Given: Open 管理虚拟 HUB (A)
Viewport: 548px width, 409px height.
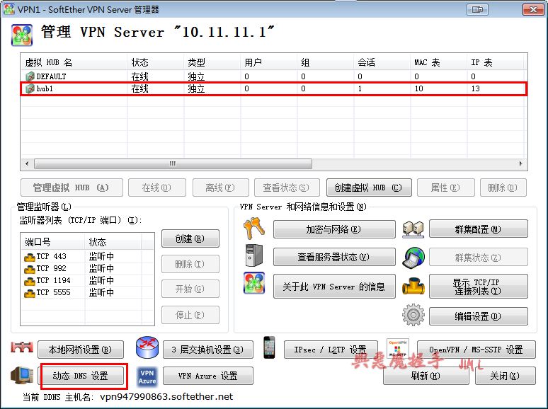Looking at the screenshot, I should click(72, 188).
